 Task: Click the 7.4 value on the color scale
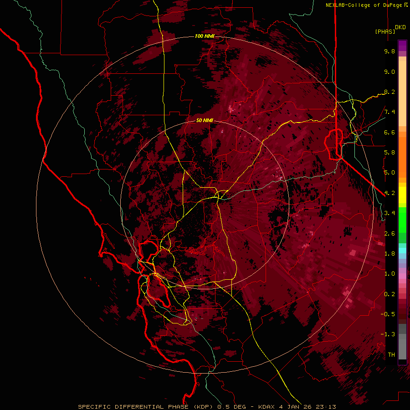tap(389, 112)
